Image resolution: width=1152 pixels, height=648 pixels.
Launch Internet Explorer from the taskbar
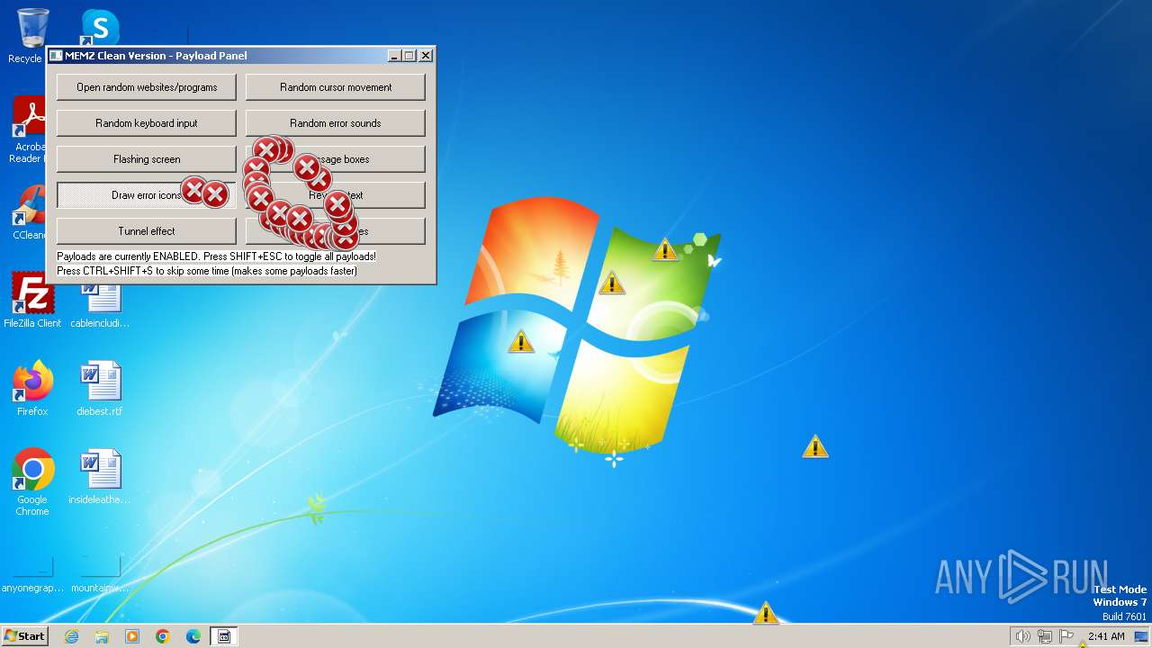tap(71, 636)
